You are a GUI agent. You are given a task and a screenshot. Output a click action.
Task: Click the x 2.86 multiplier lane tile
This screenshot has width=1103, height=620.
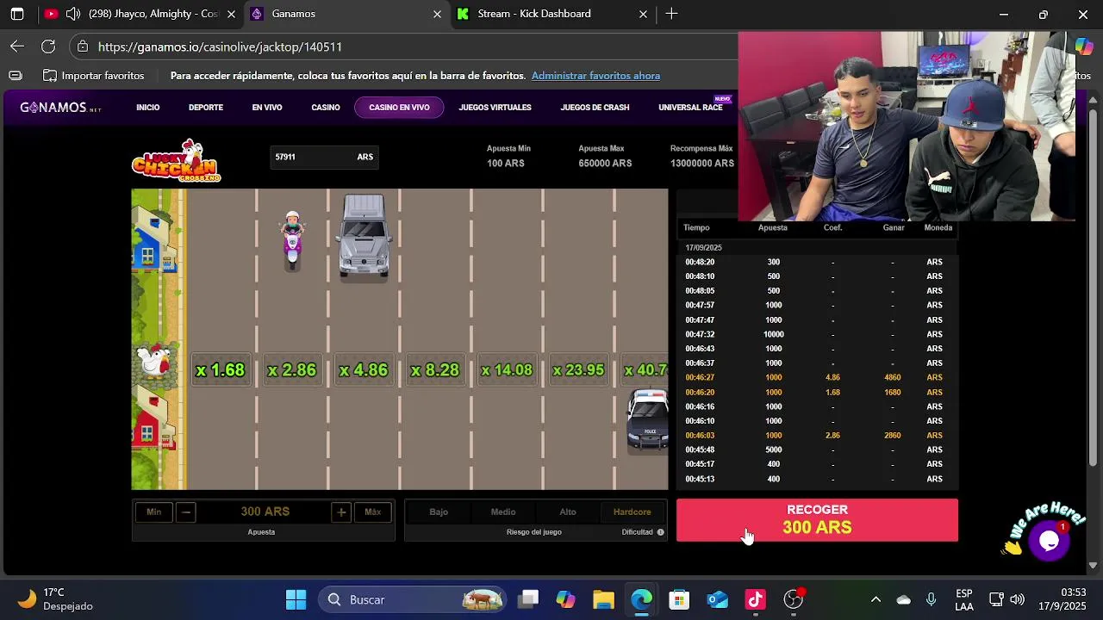(292, 370)
